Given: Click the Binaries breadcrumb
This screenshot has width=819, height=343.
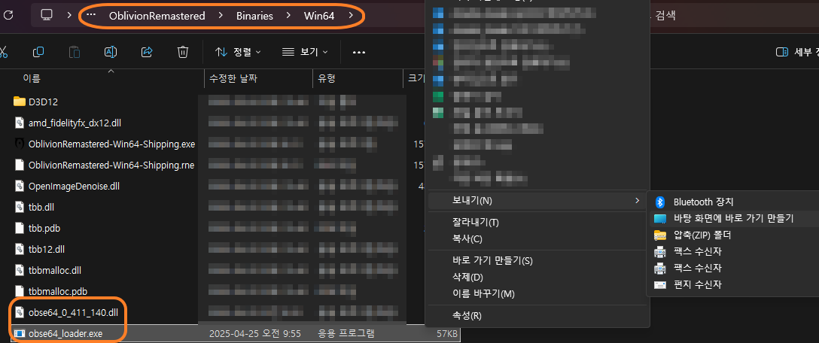Looking at the screenshot, I should (254, 16).
